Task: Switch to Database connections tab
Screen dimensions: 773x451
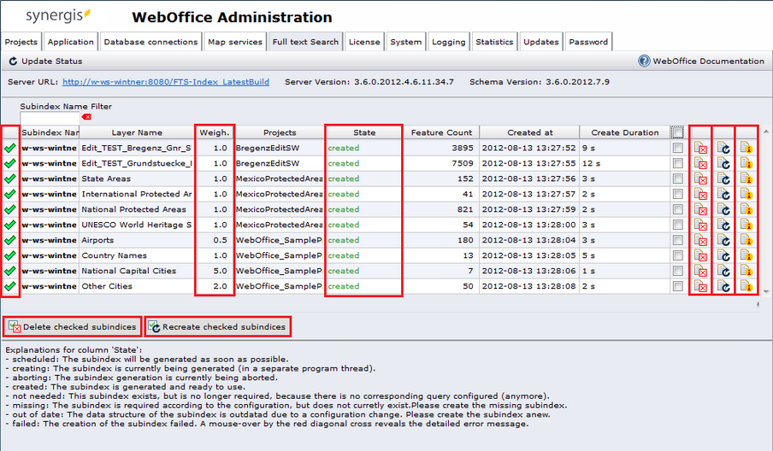Action: click(x=150, y=42)
